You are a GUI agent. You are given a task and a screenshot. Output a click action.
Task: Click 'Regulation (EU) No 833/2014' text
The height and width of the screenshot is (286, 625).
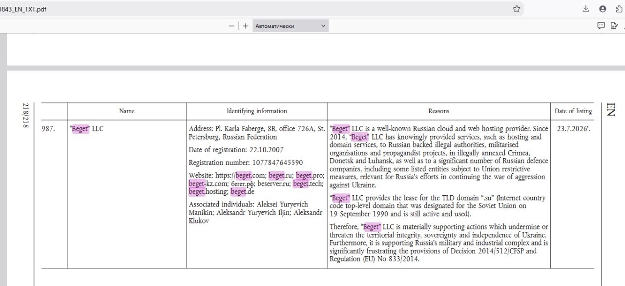pos(374,259)
